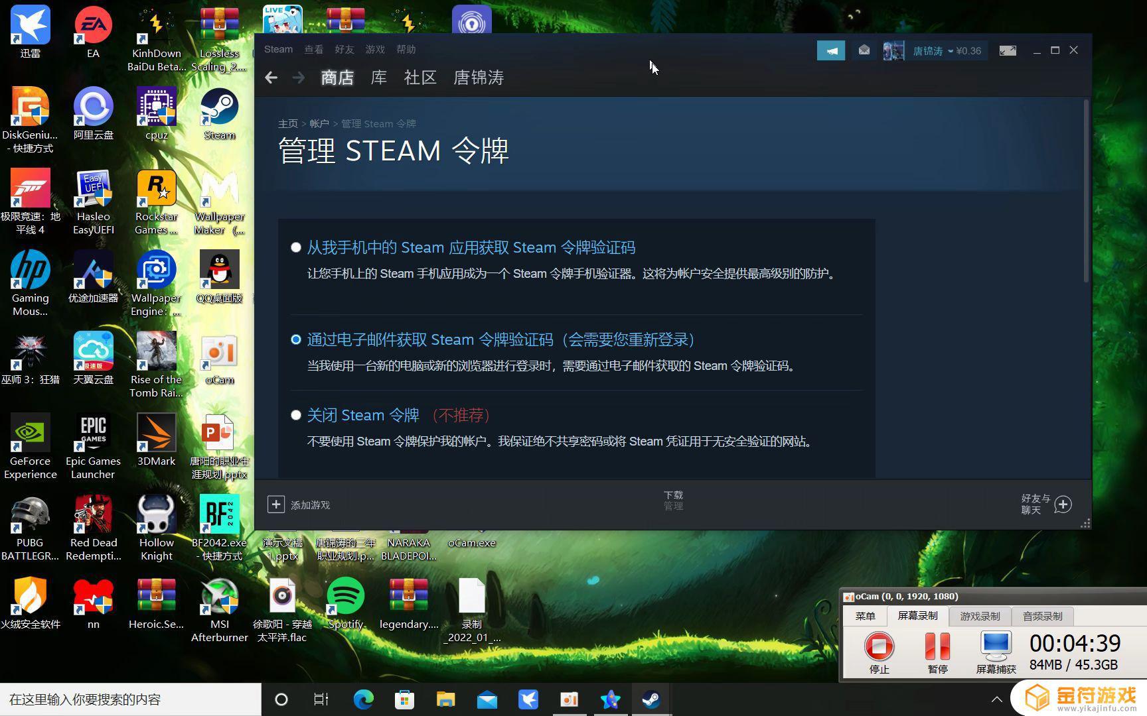This screenshot has width=1147, height=716.
Task: Open the 迅雷 desktop icon
Action: tap(30, 31)
